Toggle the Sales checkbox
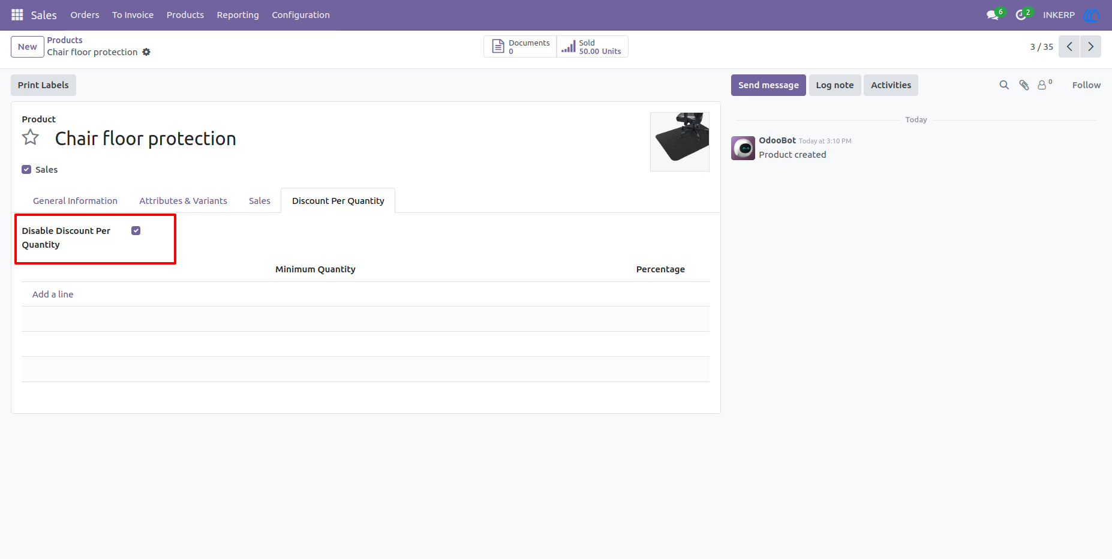The height and width of the screenshot is (559, 1112). (x=26, y=170)
